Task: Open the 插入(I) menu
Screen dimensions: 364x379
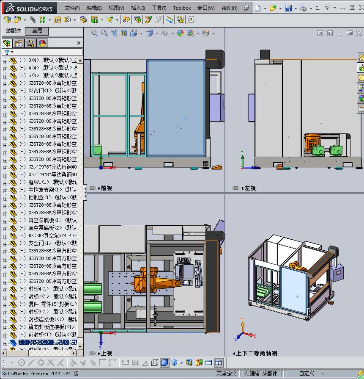Action: (138, 8)
